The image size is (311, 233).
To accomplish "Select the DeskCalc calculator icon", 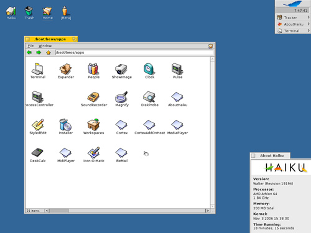I will coord(37,153).
